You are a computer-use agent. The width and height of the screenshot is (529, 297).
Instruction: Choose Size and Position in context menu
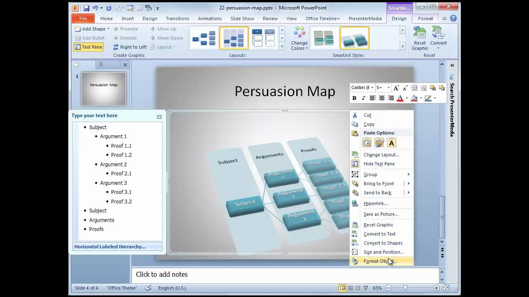pyautogui.click(x=381, y=252)
